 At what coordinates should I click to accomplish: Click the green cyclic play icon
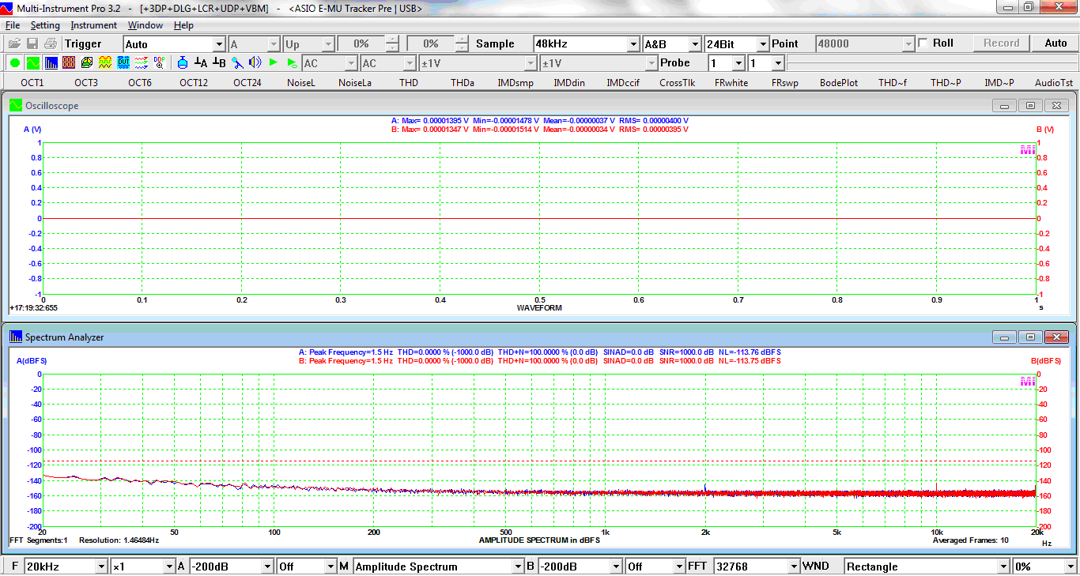(x=292, y=62)
